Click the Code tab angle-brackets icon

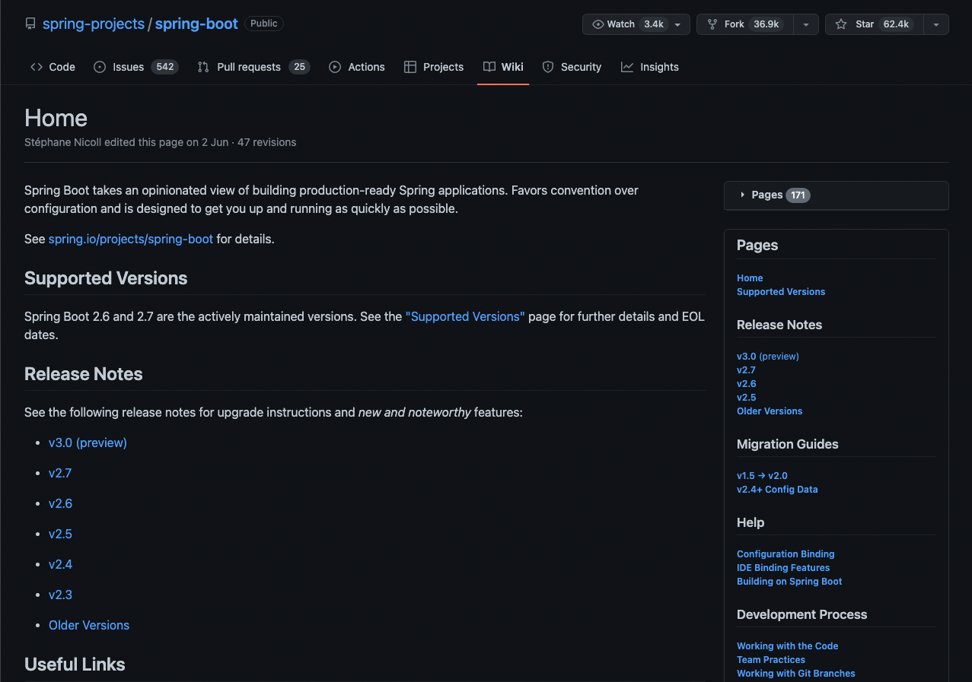[37, 67]
